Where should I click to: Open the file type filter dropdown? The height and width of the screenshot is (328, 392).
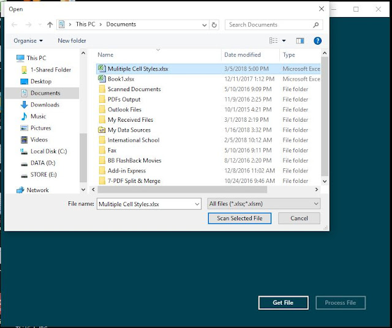click(316, 204)
